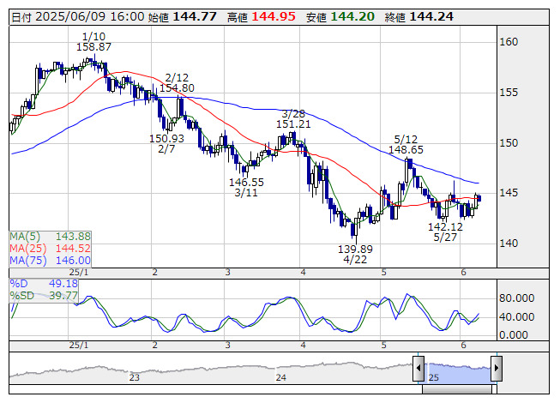560x403 pixels.
Task: Click year 23 in the navigator overview
Action: [134, 376]
